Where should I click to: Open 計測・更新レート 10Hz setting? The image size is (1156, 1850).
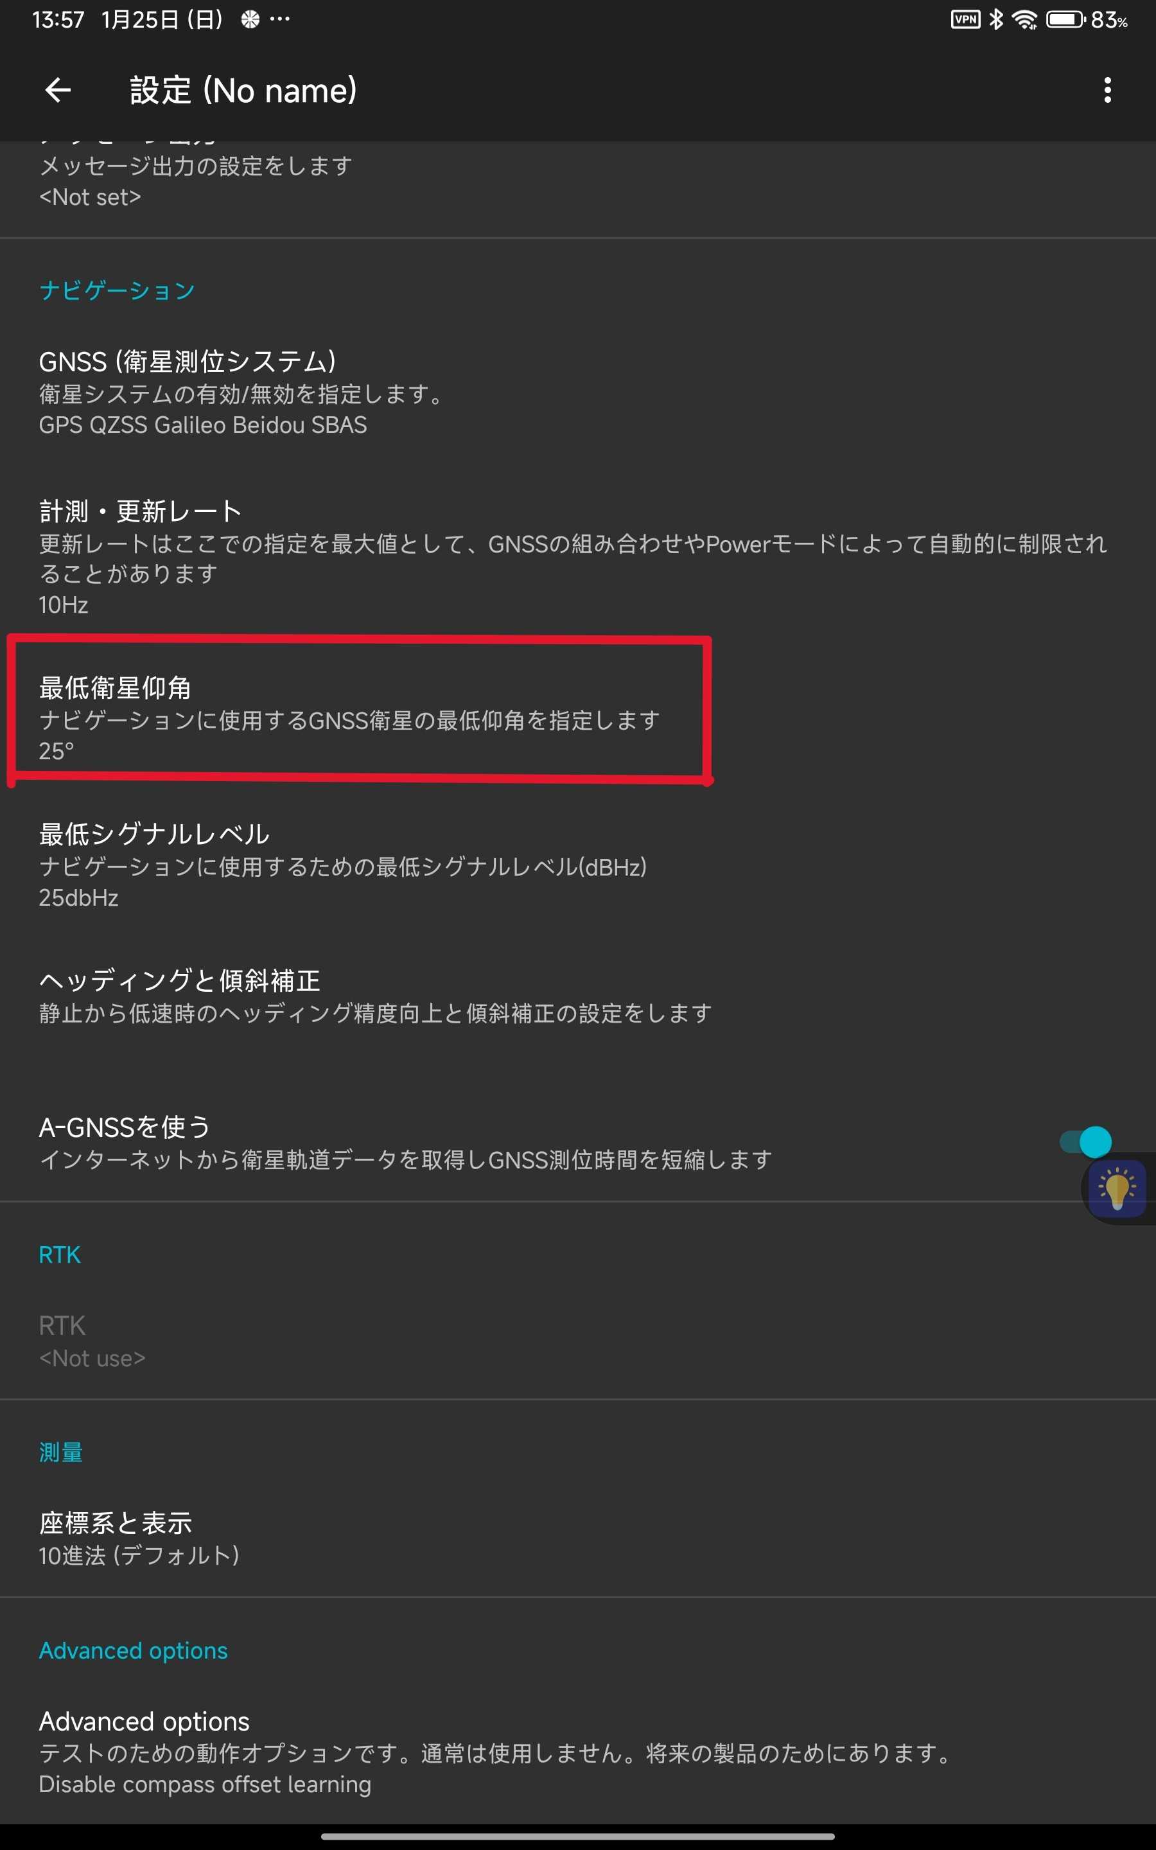point(578,558)
